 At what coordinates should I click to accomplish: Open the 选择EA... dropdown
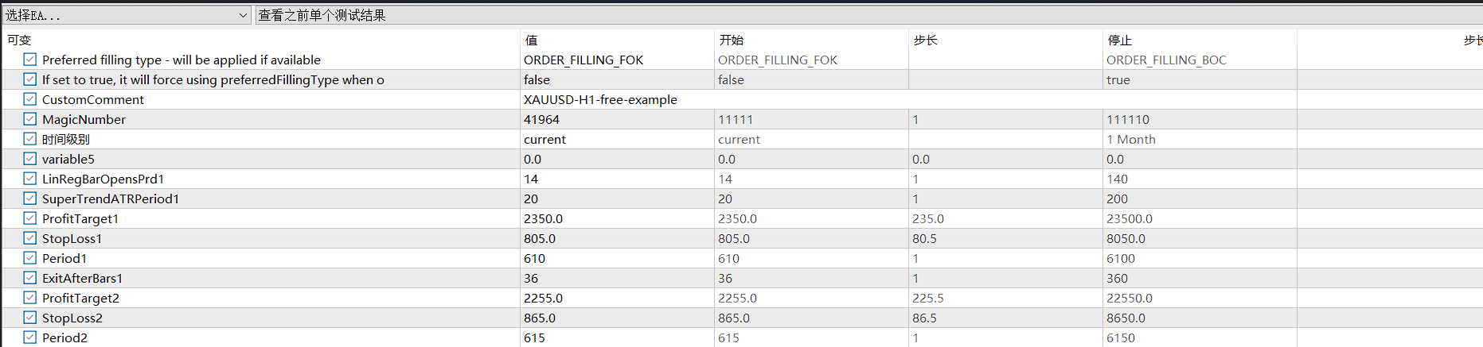pos(127,15)
